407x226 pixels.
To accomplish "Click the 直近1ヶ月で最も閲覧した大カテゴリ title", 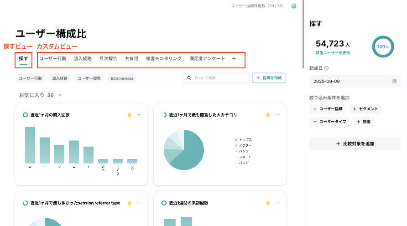I will click(x=203, y=115).
